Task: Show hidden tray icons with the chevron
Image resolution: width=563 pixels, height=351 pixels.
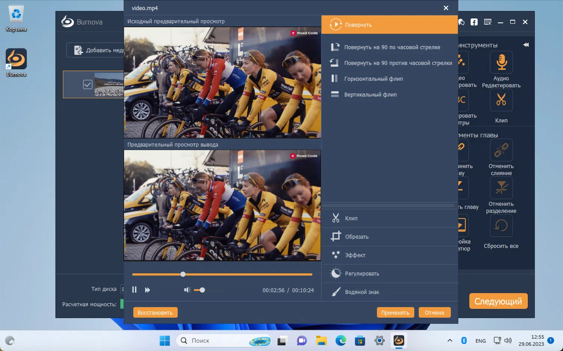Action: click(450, 341)
